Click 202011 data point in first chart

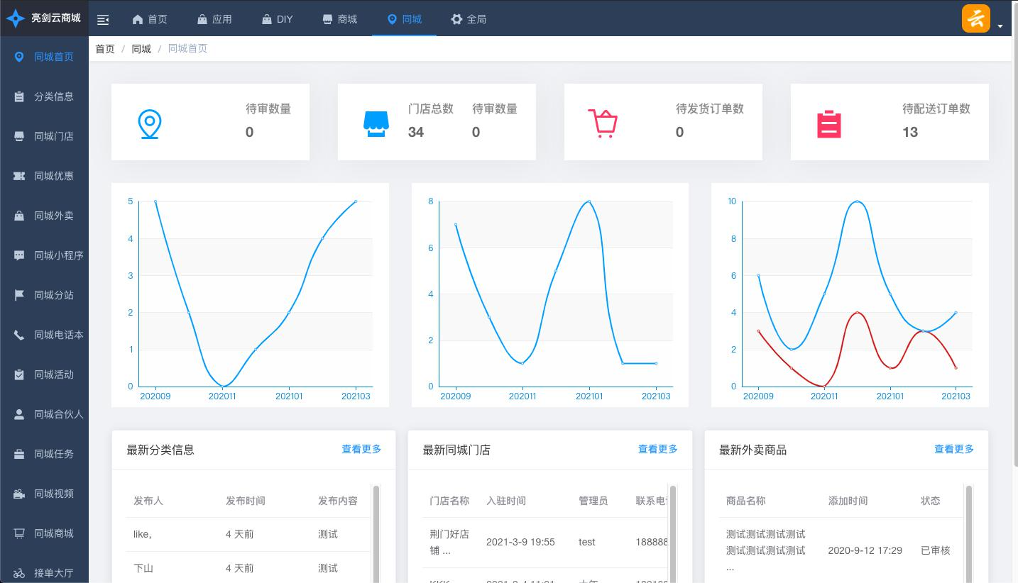(222, 387)
